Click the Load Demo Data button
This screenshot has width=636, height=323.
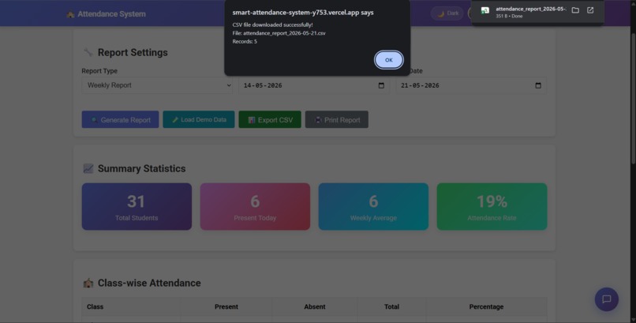point(199,120)
